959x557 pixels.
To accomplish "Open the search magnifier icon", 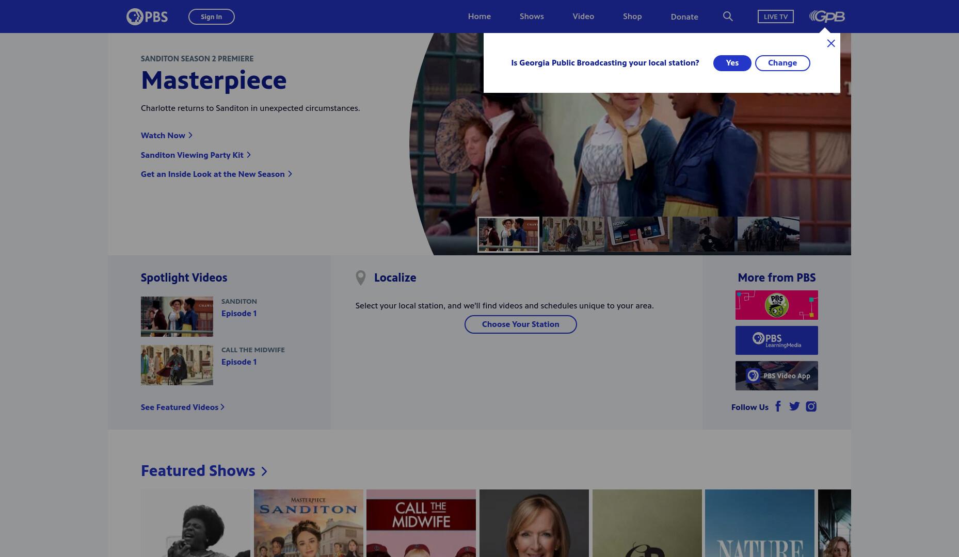I will [728, 17].
